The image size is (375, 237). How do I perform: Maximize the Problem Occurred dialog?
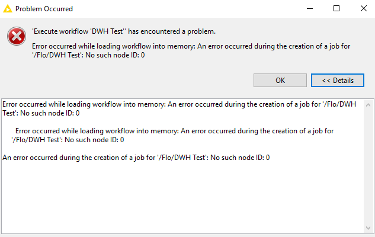point(336,9)
